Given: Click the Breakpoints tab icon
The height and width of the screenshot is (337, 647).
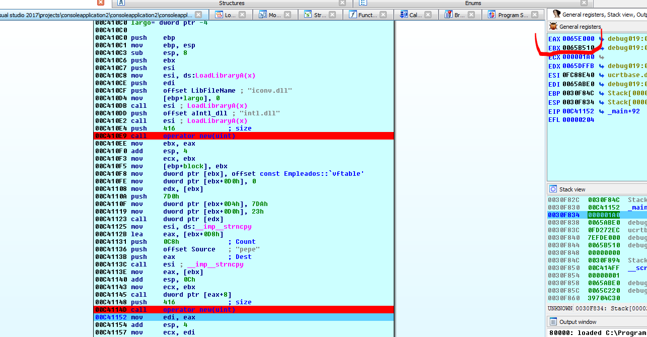Looking at the screenshot, I should [x=448, y=15].
